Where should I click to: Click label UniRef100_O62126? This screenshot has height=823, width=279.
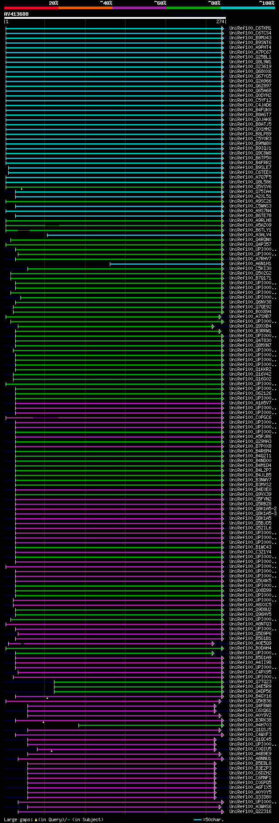coord(250,394)
